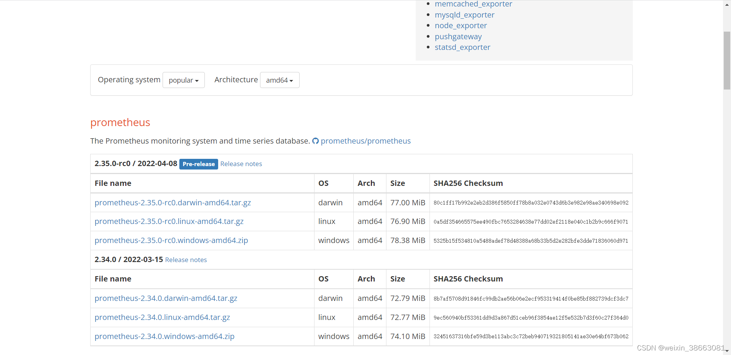This screenshot has width=731, height=355.
Task: Open the prometheus/prometheus repository link
Action: tap(365, 141)
